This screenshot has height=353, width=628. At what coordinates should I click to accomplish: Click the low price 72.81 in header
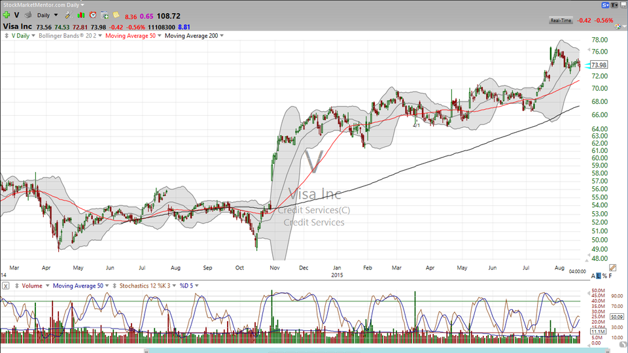point(80,27)
